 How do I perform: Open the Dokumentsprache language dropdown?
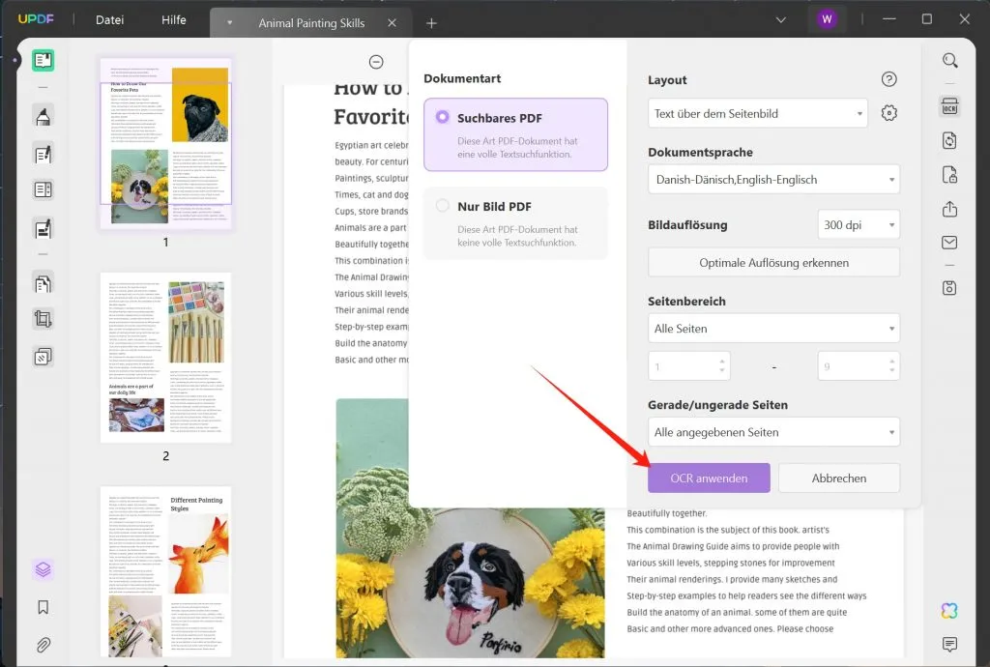click(774, 179)
